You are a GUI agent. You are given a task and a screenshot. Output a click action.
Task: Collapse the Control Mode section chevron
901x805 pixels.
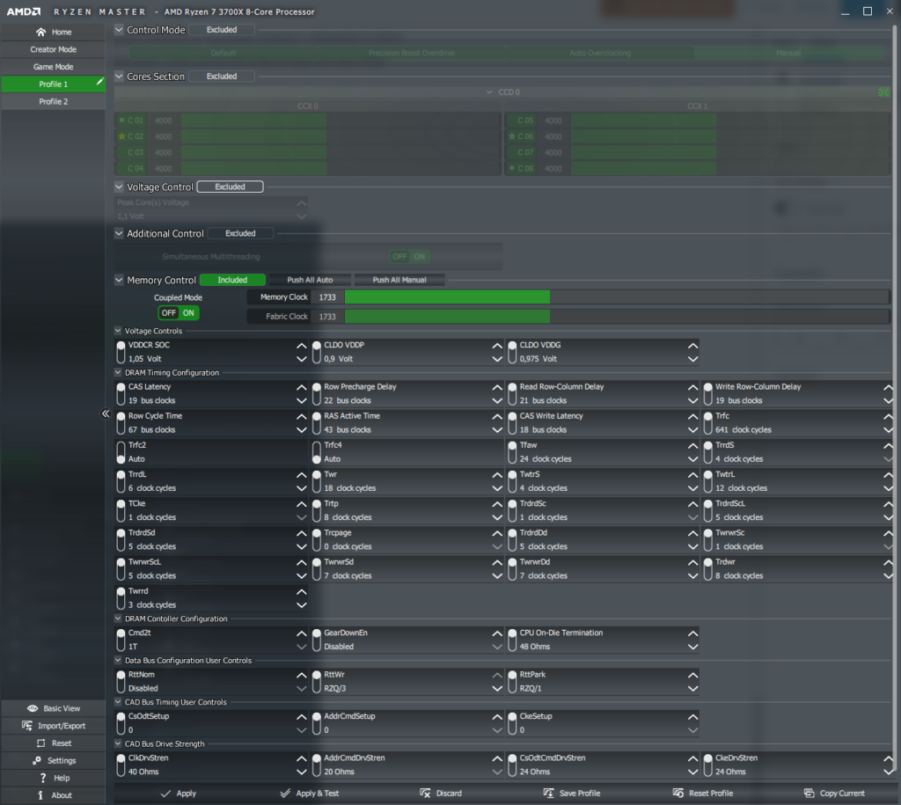pyautogui.click(x=119, y=29)
